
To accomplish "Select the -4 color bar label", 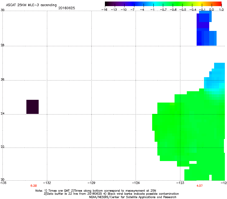I will 142,10.
